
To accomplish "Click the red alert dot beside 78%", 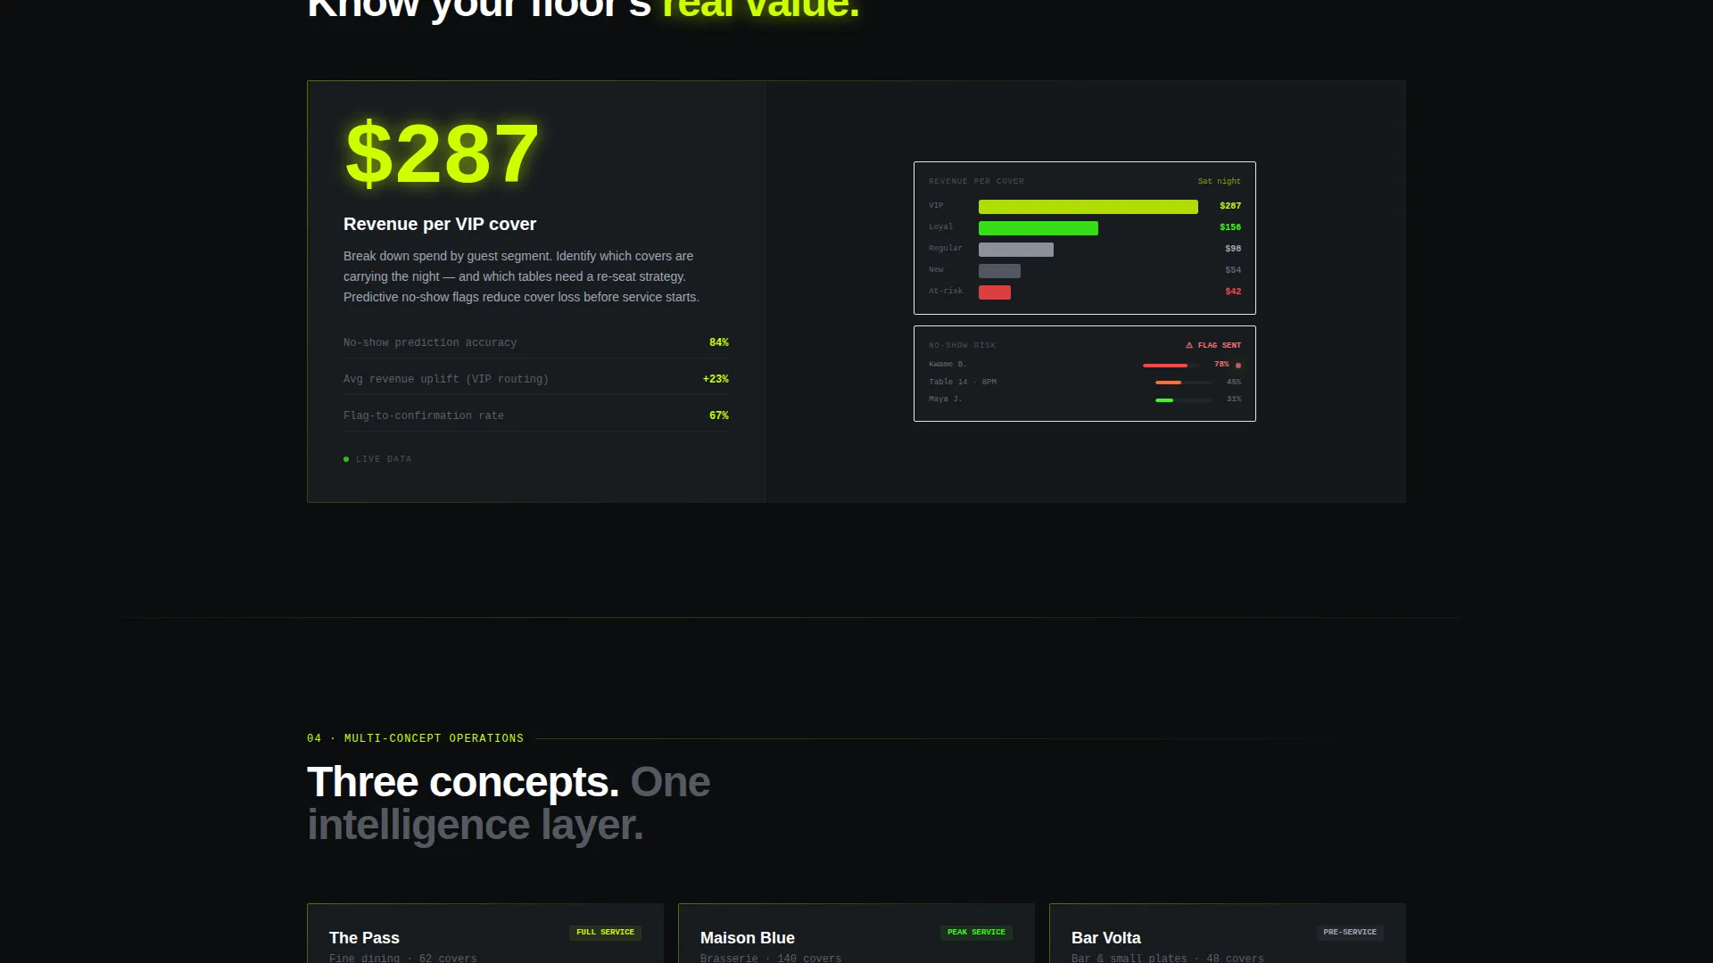I will point(1238,366).
